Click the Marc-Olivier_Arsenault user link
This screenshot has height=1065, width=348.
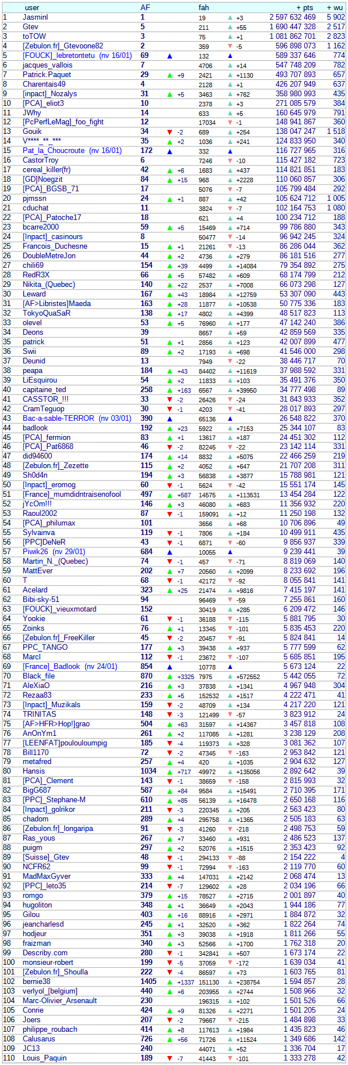[x=60, y=1000]
